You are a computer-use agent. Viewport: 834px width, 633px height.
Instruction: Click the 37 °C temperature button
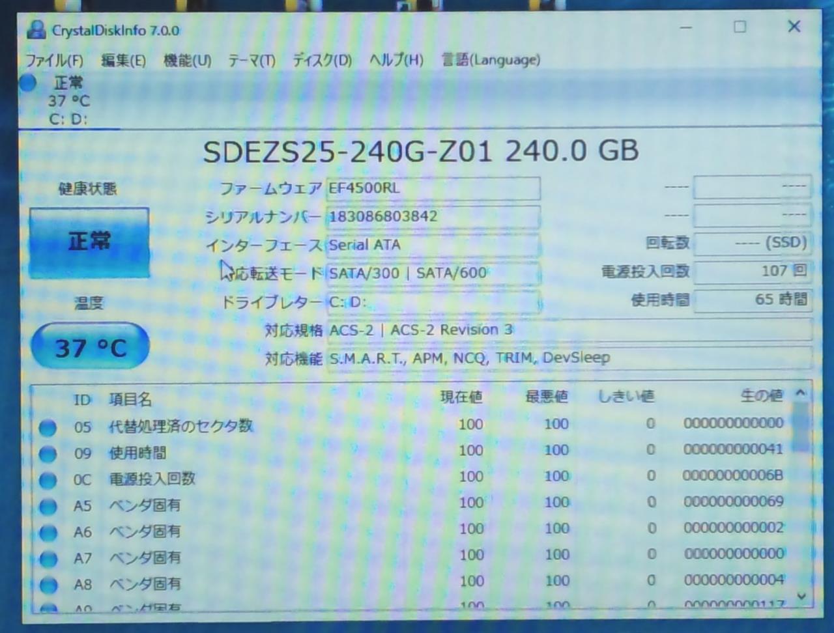point(90,347)
